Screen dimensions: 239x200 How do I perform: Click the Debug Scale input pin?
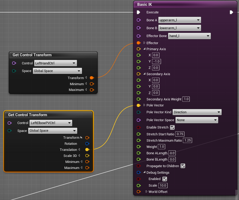click(139, 185)
